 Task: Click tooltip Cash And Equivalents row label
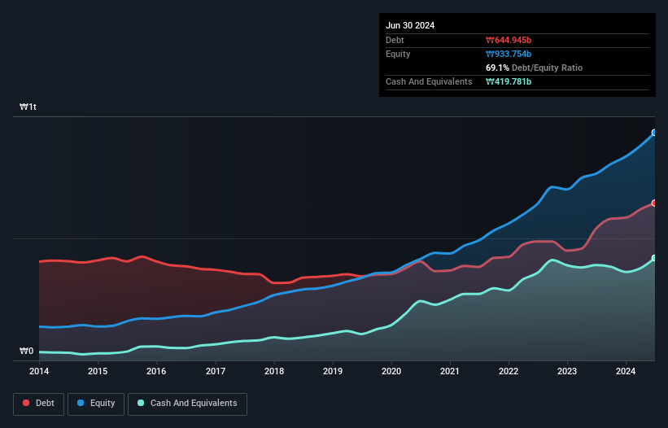pyautogui.click(x=429, y=81)
